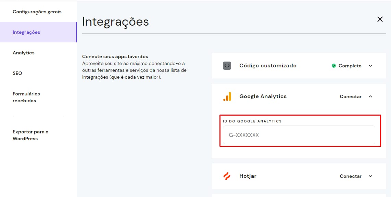
Task: Open the SEO settings section
Action: click(x=17, y=73)
